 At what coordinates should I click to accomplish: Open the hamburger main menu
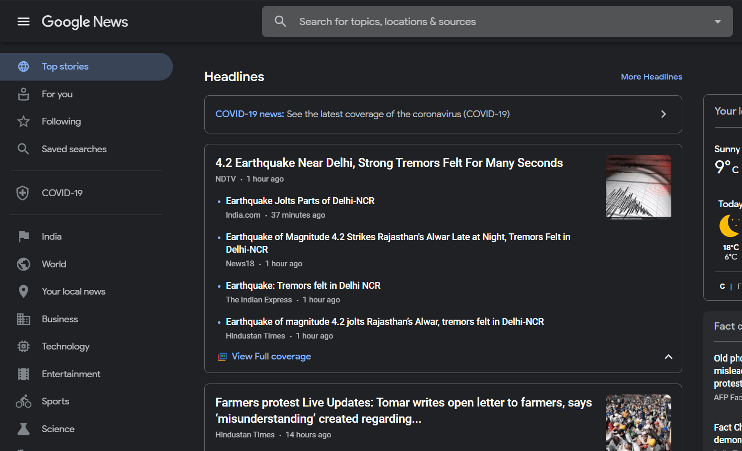point(24,21)
